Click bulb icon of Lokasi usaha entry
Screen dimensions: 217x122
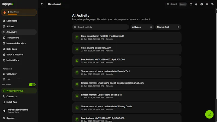[77, 96]
